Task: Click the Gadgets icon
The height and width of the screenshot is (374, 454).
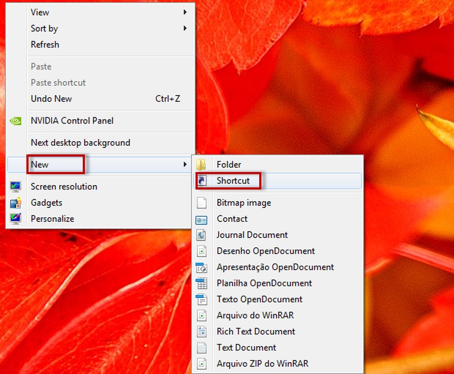Action: coord(15,202)
